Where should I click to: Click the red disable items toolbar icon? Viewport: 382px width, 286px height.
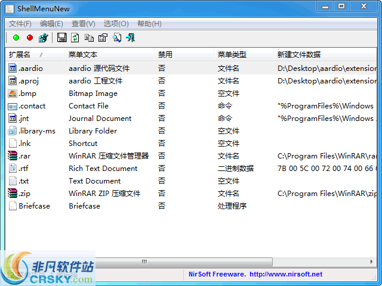coord(30,38)
